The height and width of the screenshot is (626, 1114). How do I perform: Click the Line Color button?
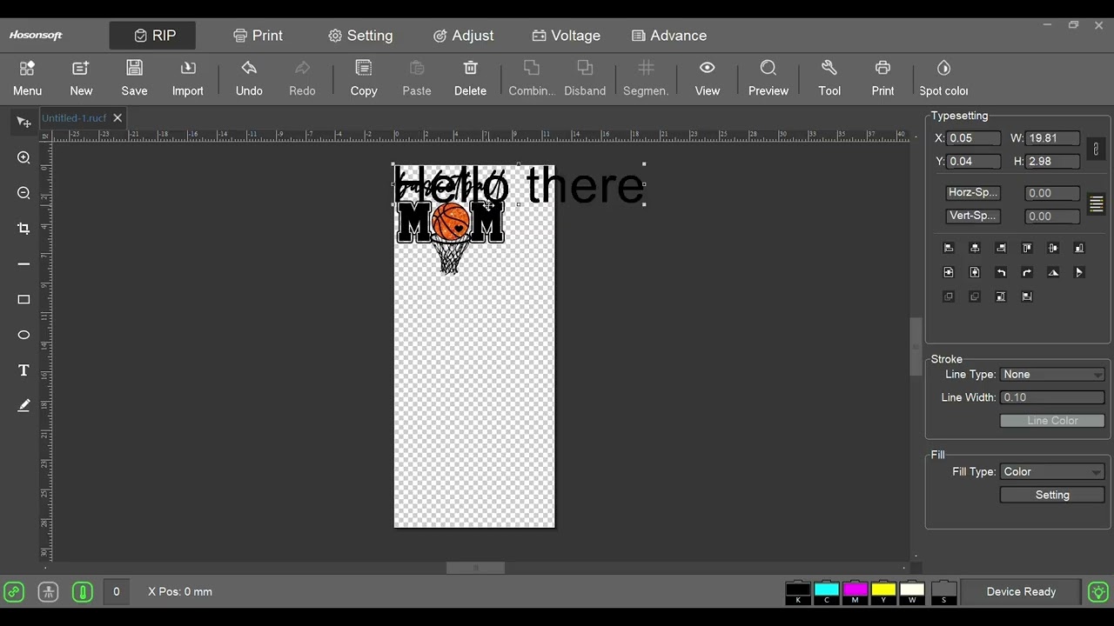(x=1052, y=421)
